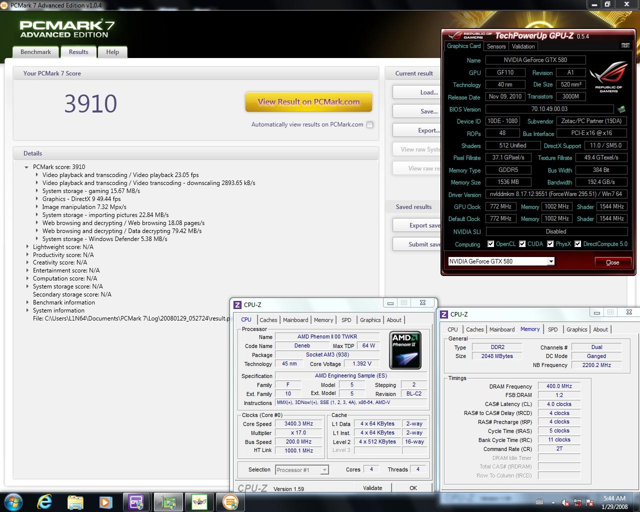This screenshot has height=512, width=640.
Task: Click View Result on PCMark.com button
Action: click(308, 101)
